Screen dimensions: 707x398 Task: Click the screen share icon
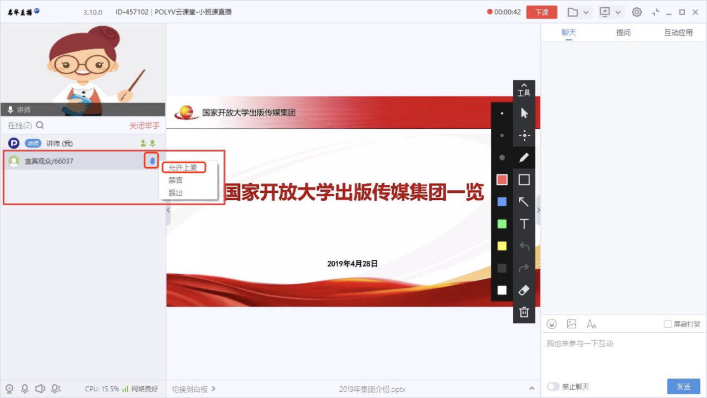point(604,12)
